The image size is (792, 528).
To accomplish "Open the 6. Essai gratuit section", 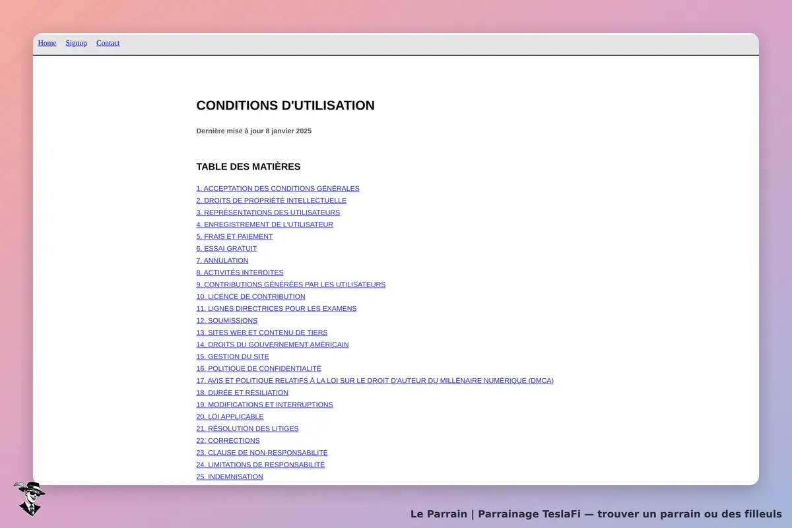I will 226,249.
